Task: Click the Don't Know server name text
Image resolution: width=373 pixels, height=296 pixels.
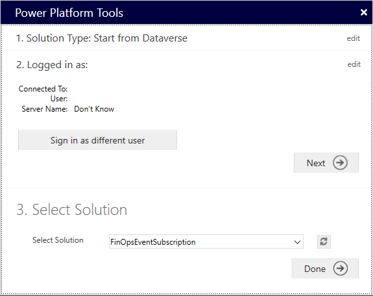Action: pos(94,109)
